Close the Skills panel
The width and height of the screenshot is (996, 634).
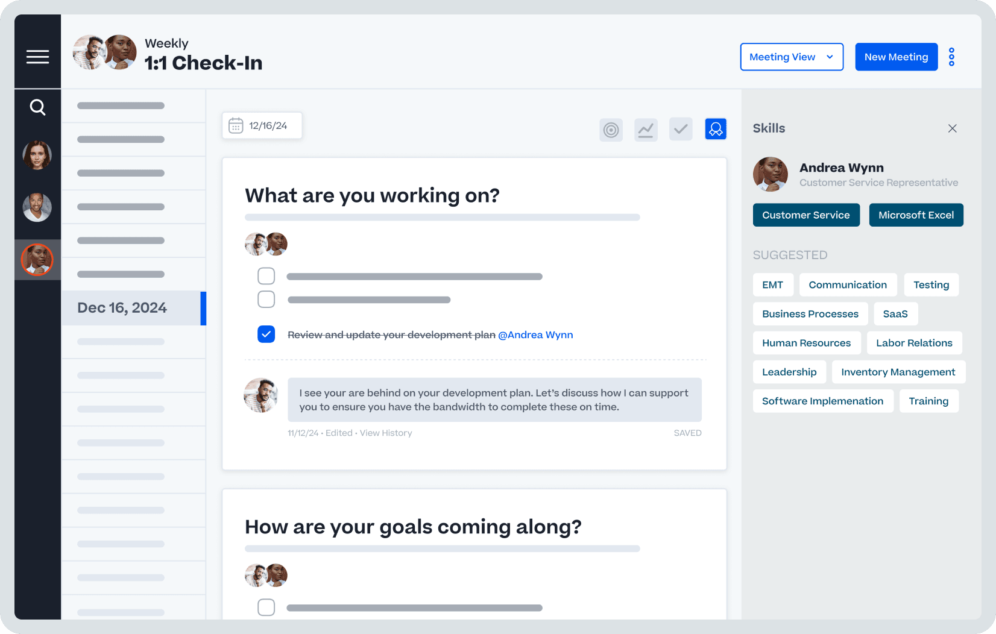[952, 128]
